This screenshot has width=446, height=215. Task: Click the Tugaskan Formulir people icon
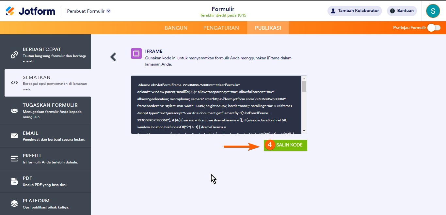tap(14, 111)
